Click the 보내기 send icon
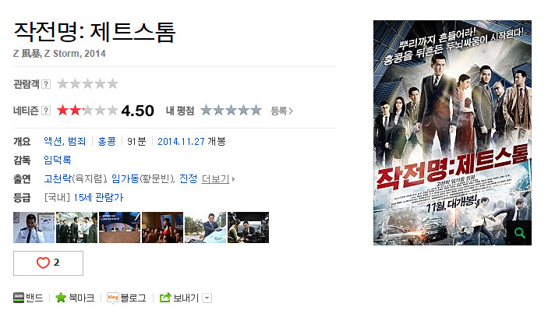Screen dimensions: 548x328 (165, 298)
